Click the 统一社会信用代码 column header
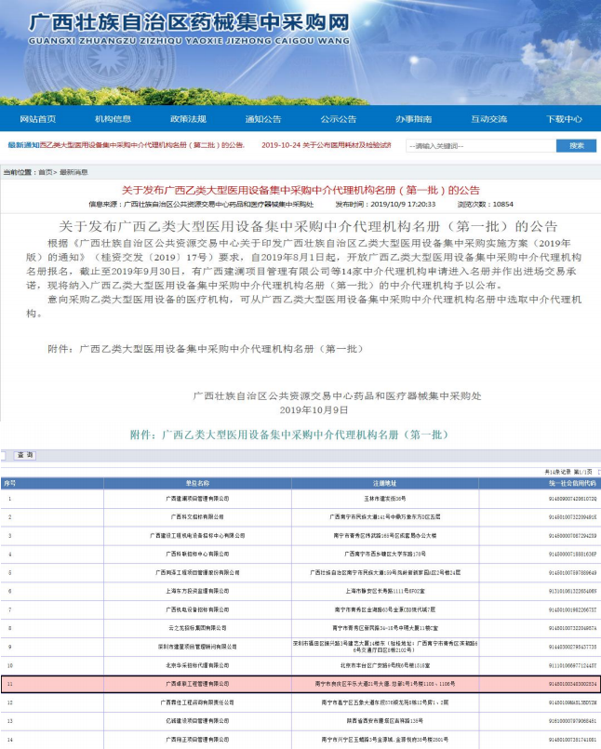Viewport: 601px width, 749px height. (572, 484)
